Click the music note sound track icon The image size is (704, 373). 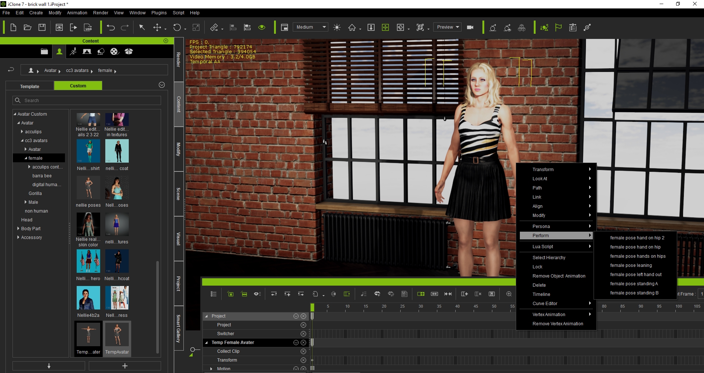pos(364,294)
